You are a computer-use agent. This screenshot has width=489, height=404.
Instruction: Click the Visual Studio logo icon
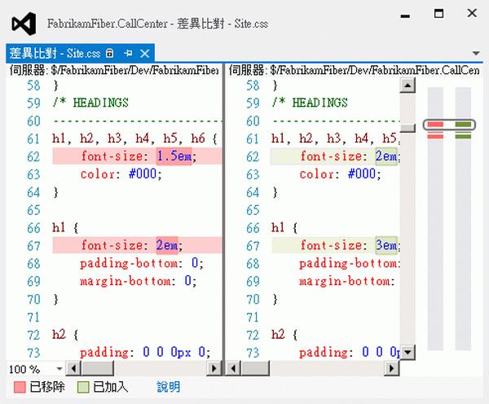coord(24,24)
